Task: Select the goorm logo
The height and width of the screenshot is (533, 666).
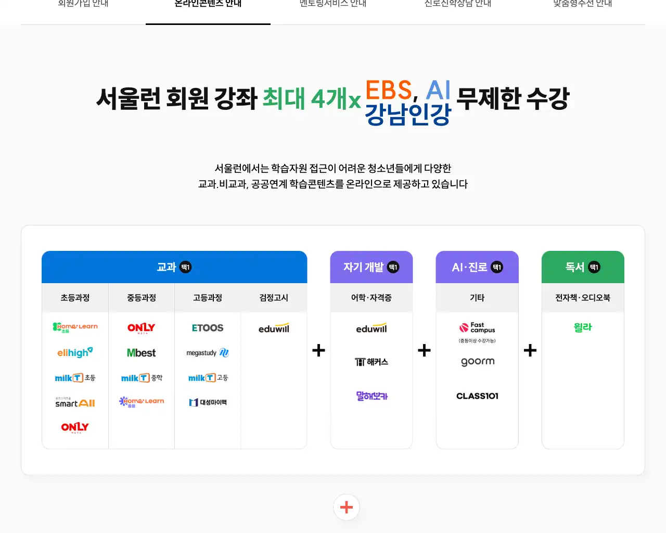Action: click(477, 362)
